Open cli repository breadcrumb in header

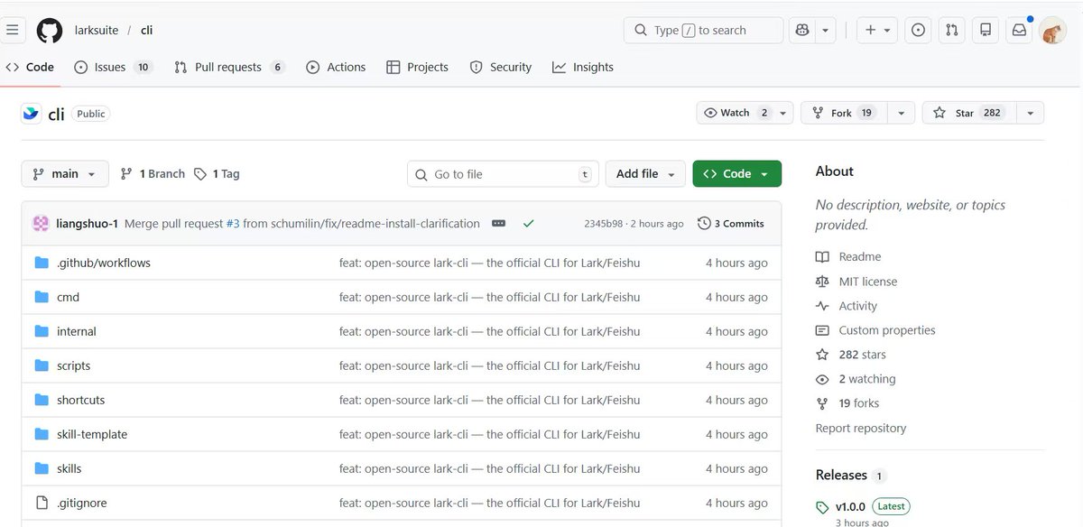[146, 30]
